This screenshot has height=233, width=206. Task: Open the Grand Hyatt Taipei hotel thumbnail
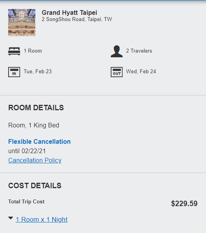[x=22, y=23]
